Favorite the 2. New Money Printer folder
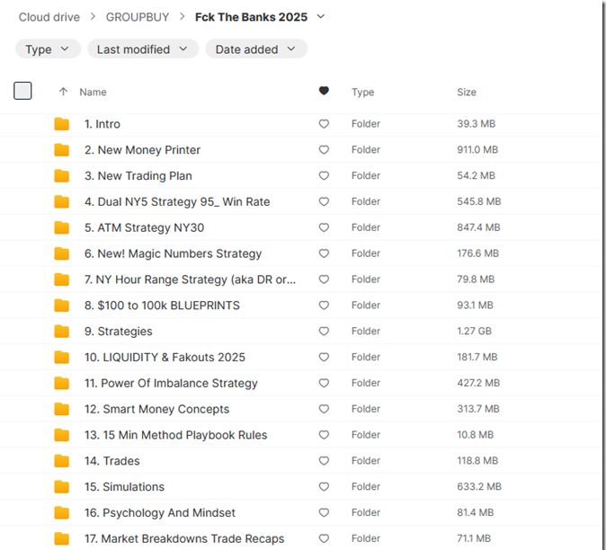Viewport: 606px width, 550px height. pyautogui.click(x=324, y=150)
